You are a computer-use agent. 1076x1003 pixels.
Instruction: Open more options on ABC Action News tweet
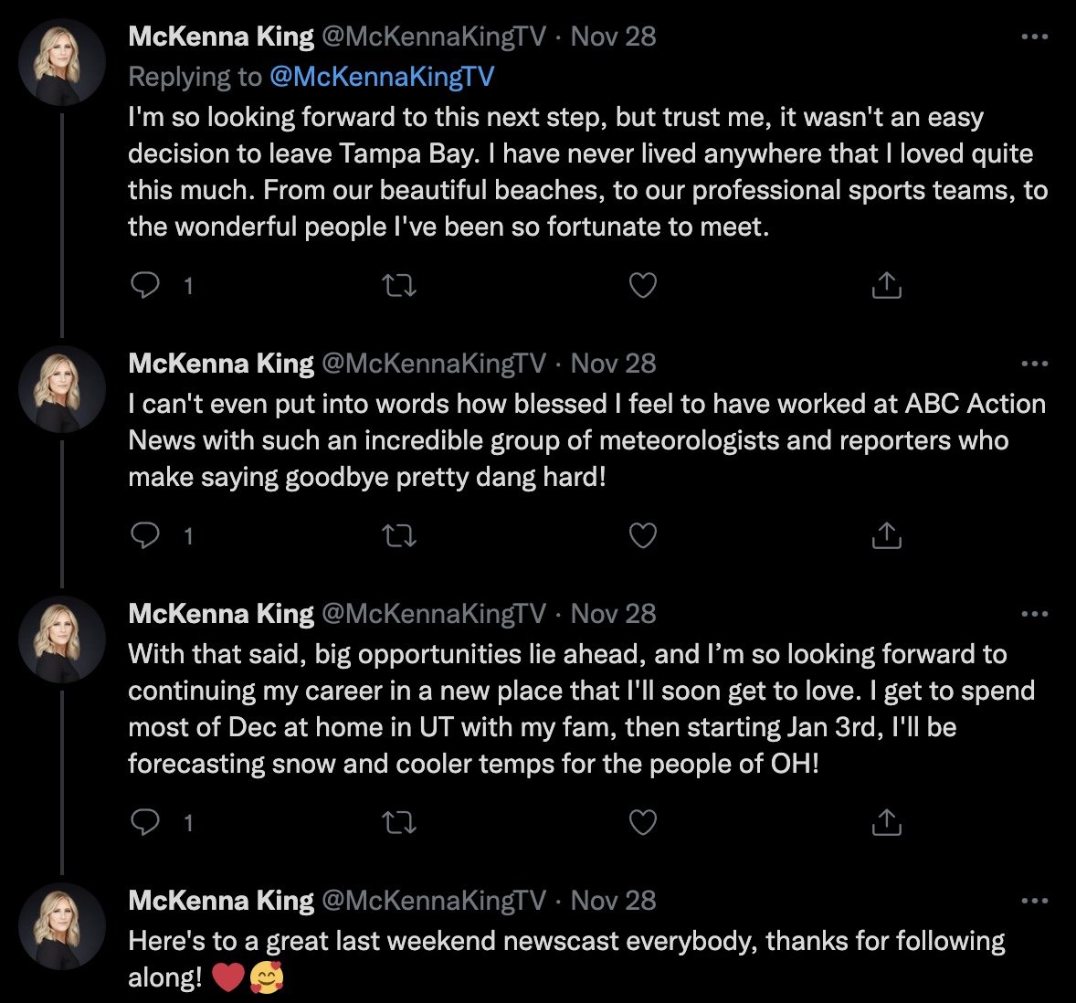[1034, 364]
